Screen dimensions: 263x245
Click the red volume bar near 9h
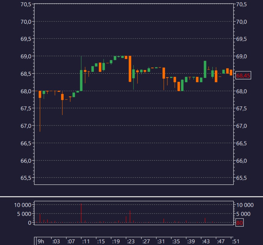coord(40,218)
